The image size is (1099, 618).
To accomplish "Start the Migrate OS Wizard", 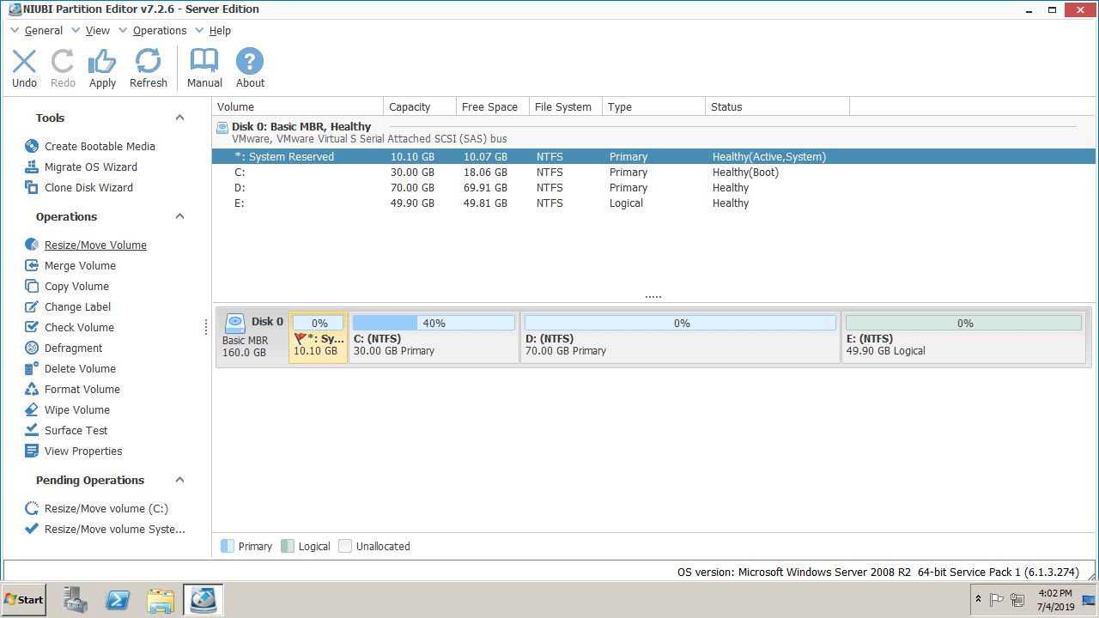I will coord(90,167).
